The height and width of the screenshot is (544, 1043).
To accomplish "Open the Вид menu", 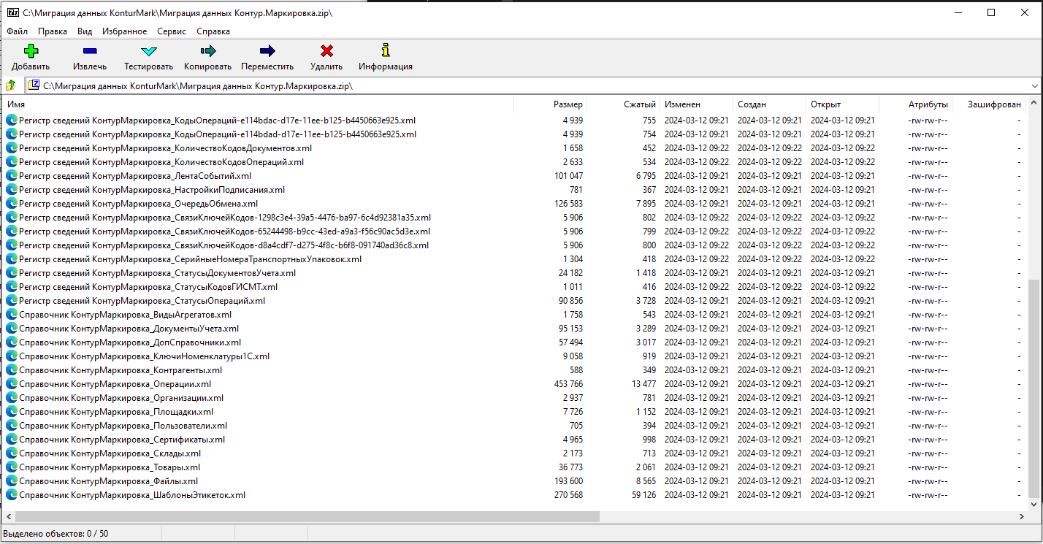I will coord(85,31).
